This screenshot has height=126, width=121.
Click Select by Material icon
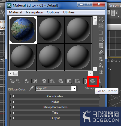pos(101,66)
